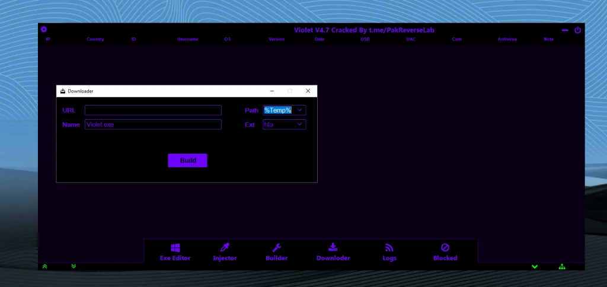
Task: Click the power icon in the title bar
Action: pos(577,30)
